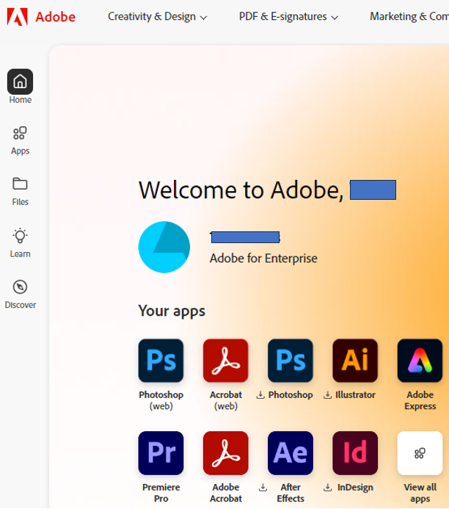Open the Adobe Express app icon
Screen dimensions: 449x509
(420, 361)
